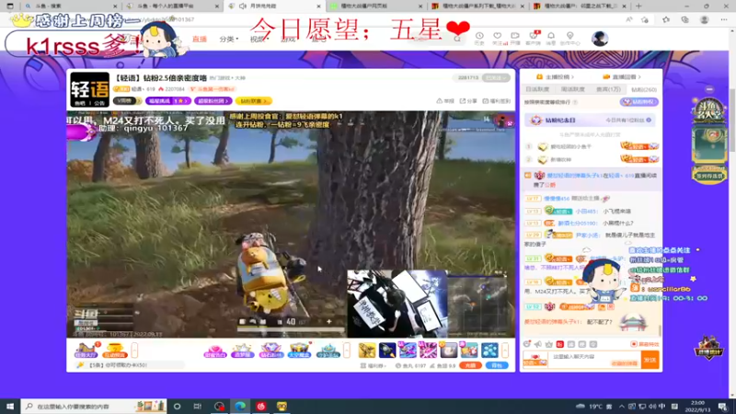Click the user profile avatar in header

600,39
